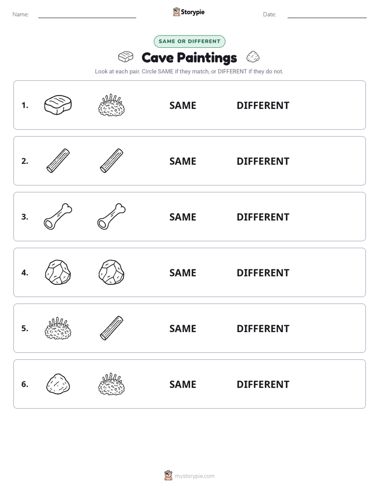379x491 pixels.
Task: Choose DIFFERENT for pair number 6
Action: [x=263, y=384]
